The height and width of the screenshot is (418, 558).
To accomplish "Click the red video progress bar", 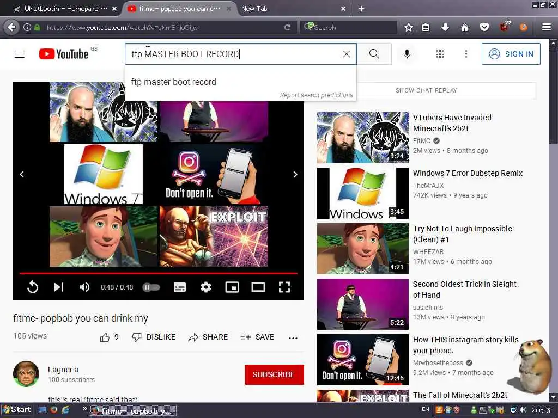I will (159, 273).
